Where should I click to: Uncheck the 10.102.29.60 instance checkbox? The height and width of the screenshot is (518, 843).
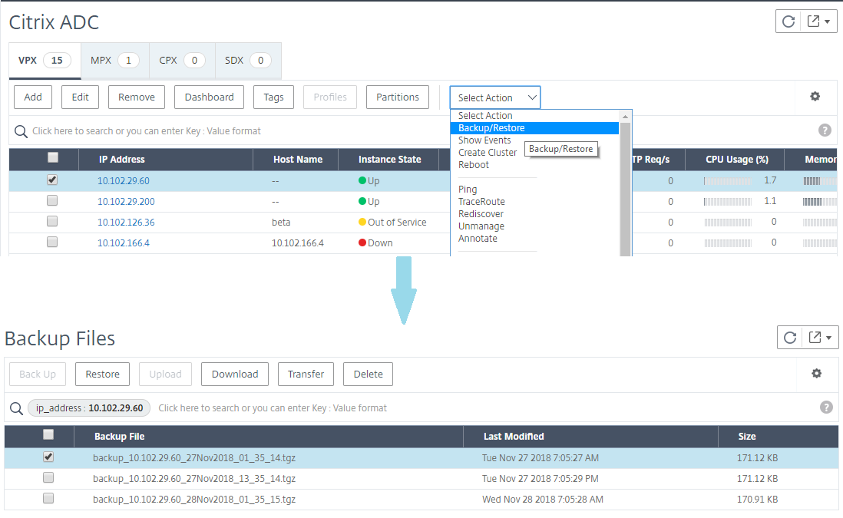tap(52, 180)
